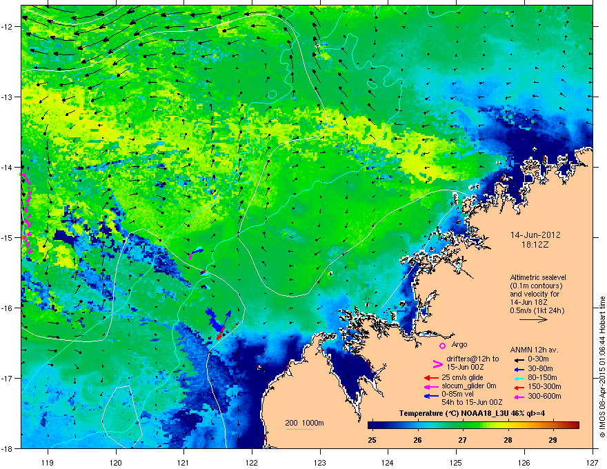Click the blue ANMN 30-80m legend arrow
The width and height of the screenshot is (607, 469).
(519, 370)
